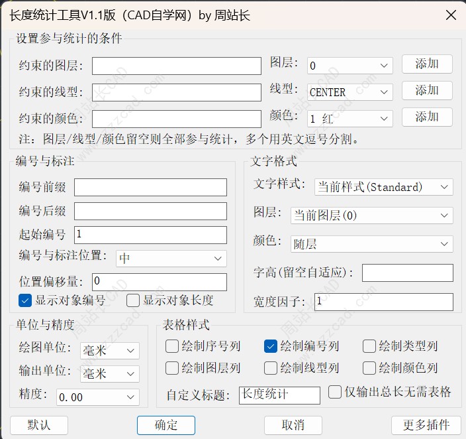This screenshot has width=466, height=439.
Task: Tick the 绘制线型列 checkbox
Action: pos(270,368)
